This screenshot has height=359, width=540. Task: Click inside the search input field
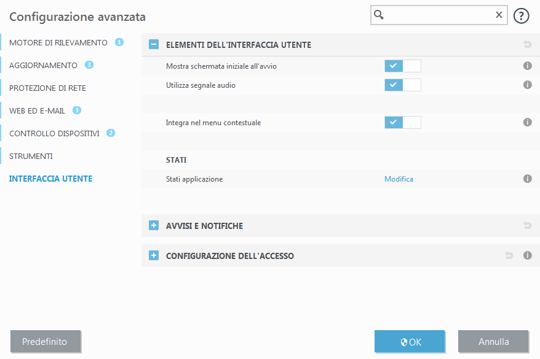(x=437, y=15)
